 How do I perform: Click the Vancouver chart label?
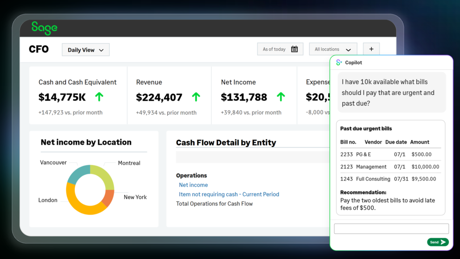tap(53, 162)
